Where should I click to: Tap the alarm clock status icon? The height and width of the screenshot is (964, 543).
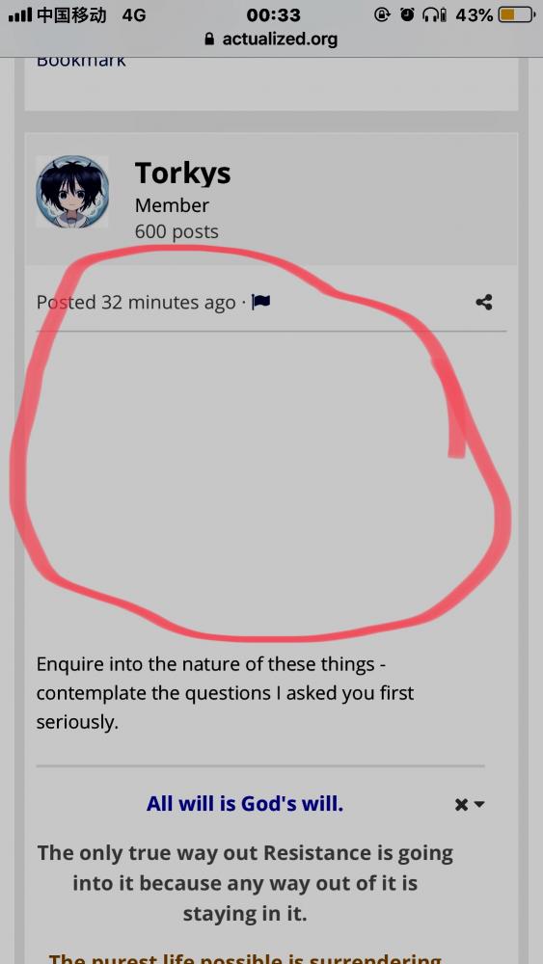click(407, 14)
